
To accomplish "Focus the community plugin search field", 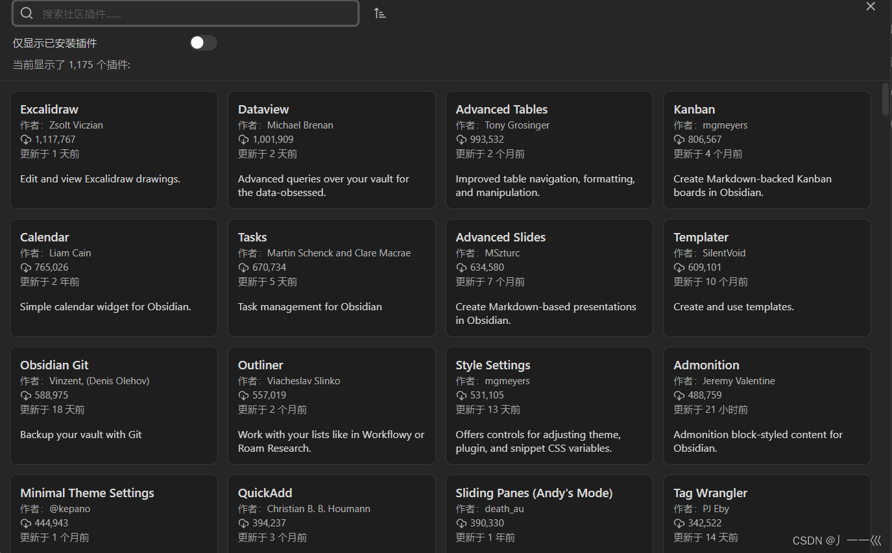I will tap(186, 13).
